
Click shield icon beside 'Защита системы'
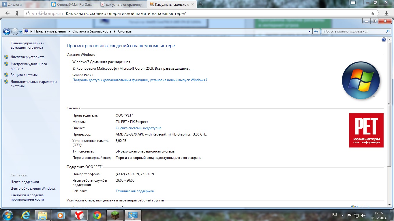click(x=6, y=75)
